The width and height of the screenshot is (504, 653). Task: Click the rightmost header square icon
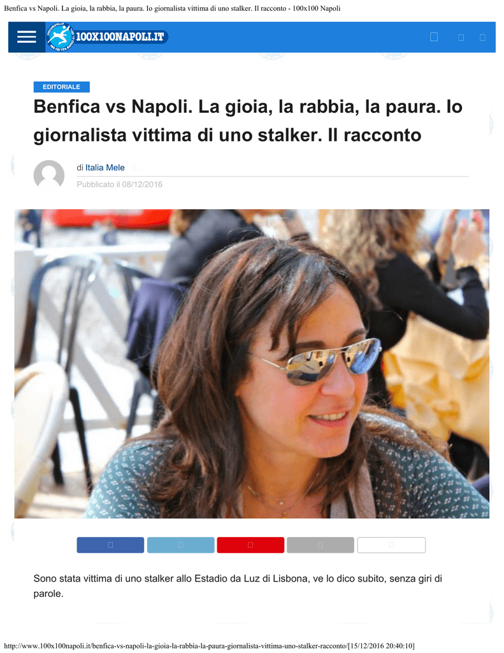(483, 38)
